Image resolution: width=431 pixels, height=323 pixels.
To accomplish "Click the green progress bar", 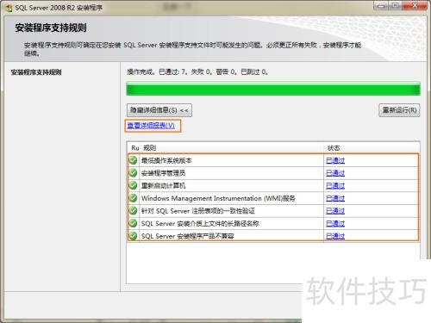I will click(x=273, y=89).
